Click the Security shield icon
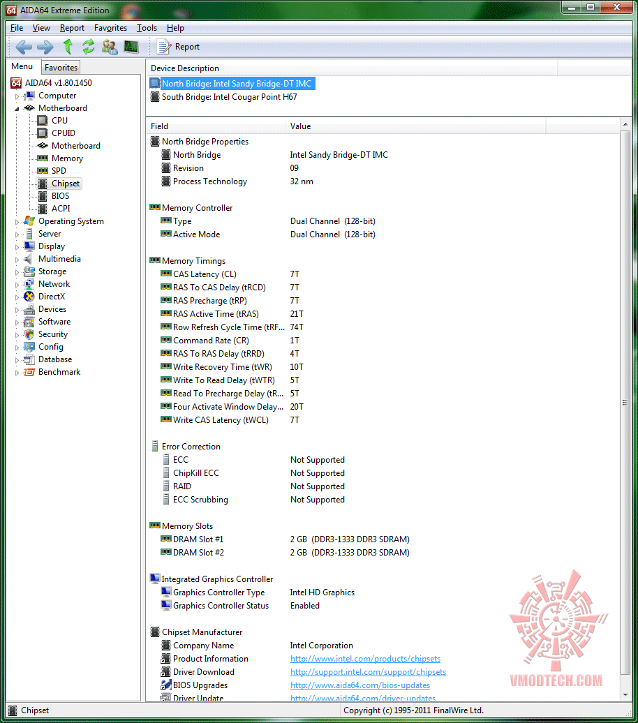 click(29, 334)
